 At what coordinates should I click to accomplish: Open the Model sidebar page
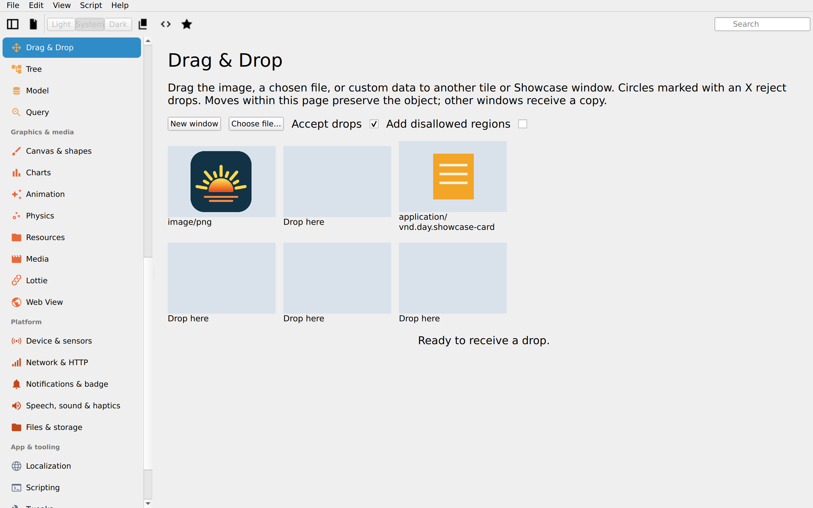click(x=71, y=91)
